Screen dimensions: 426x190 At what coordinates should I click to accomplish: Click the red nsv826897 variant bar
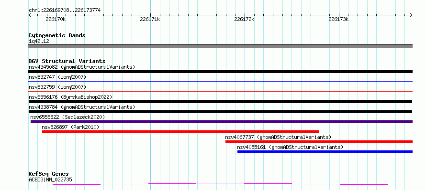point(180,132)
